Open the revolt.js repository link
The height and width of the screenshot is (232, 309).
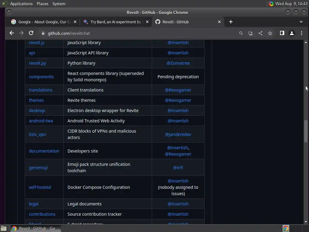coord(37,43)
